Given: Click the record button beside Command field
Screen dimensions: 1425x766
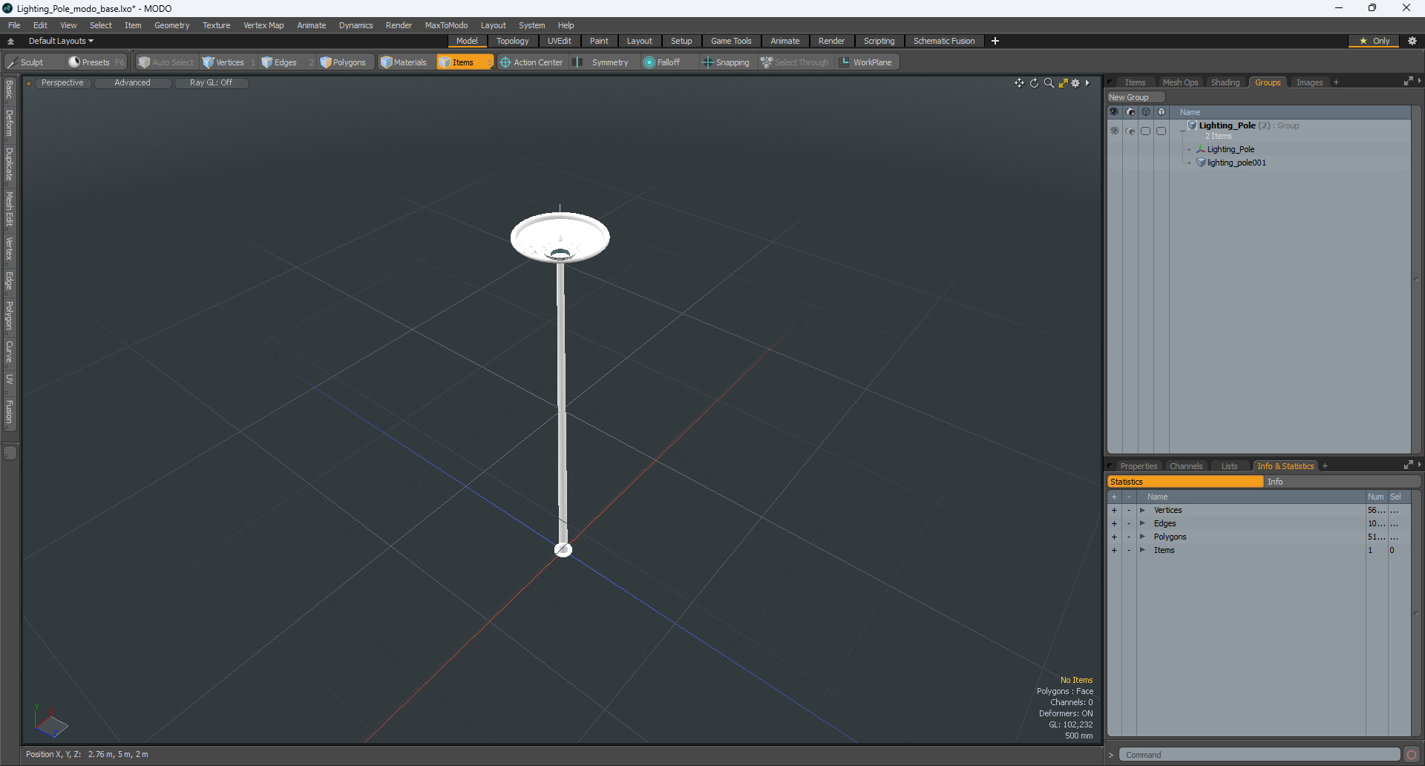Looking at the screenshot, I should coord(1412,755).
